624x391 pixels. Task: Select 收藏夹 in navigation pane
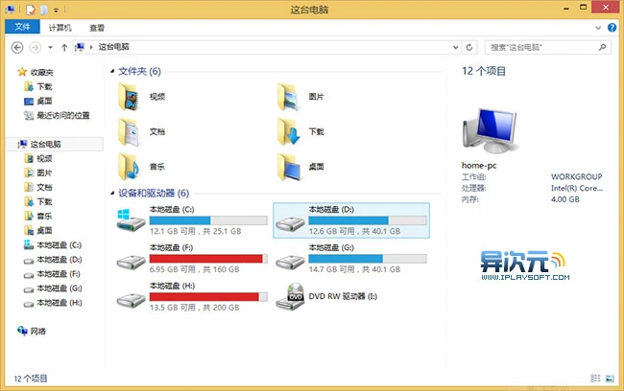(x=42, y=72)
